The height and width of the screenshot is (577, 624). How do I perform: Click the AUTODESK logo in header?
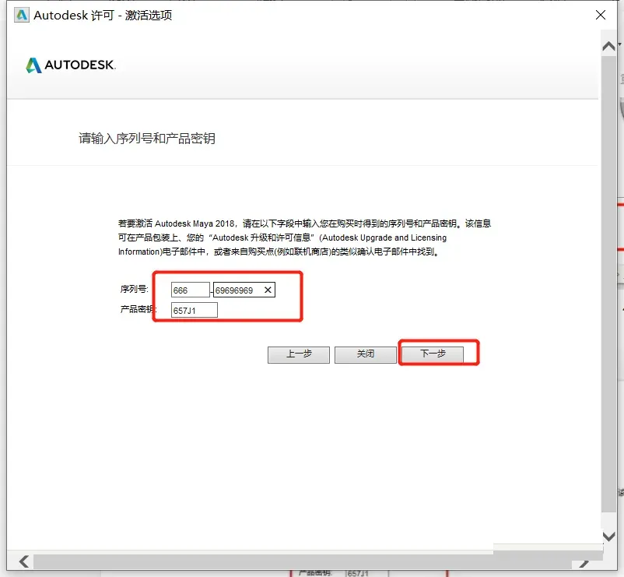71,65
